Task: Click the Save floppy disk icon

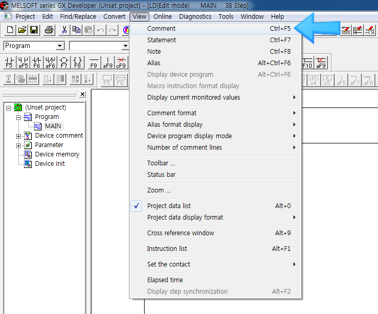Action: click(x=34, y=30)
